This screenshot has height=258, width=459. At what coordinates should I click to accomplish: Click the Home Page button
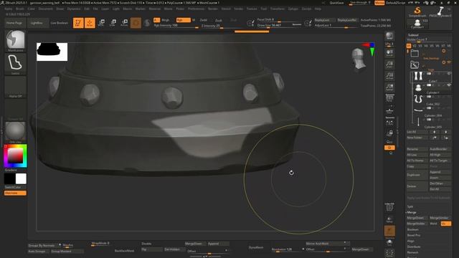pyautogui.click(x=14, y=23)
